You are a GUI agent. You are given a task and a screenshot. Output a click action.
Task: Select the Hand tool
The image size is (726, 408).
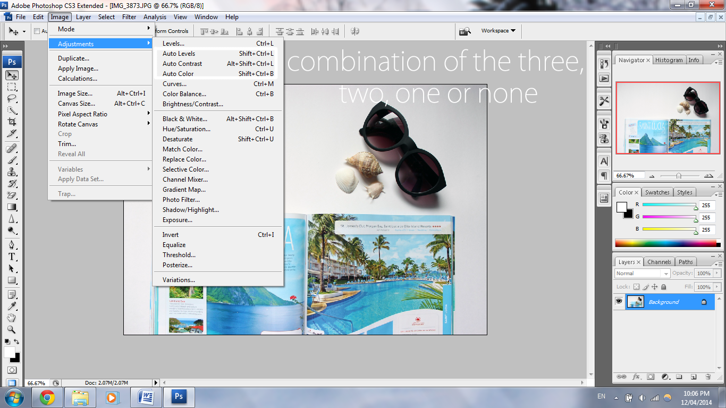click(x=12, y=318)
